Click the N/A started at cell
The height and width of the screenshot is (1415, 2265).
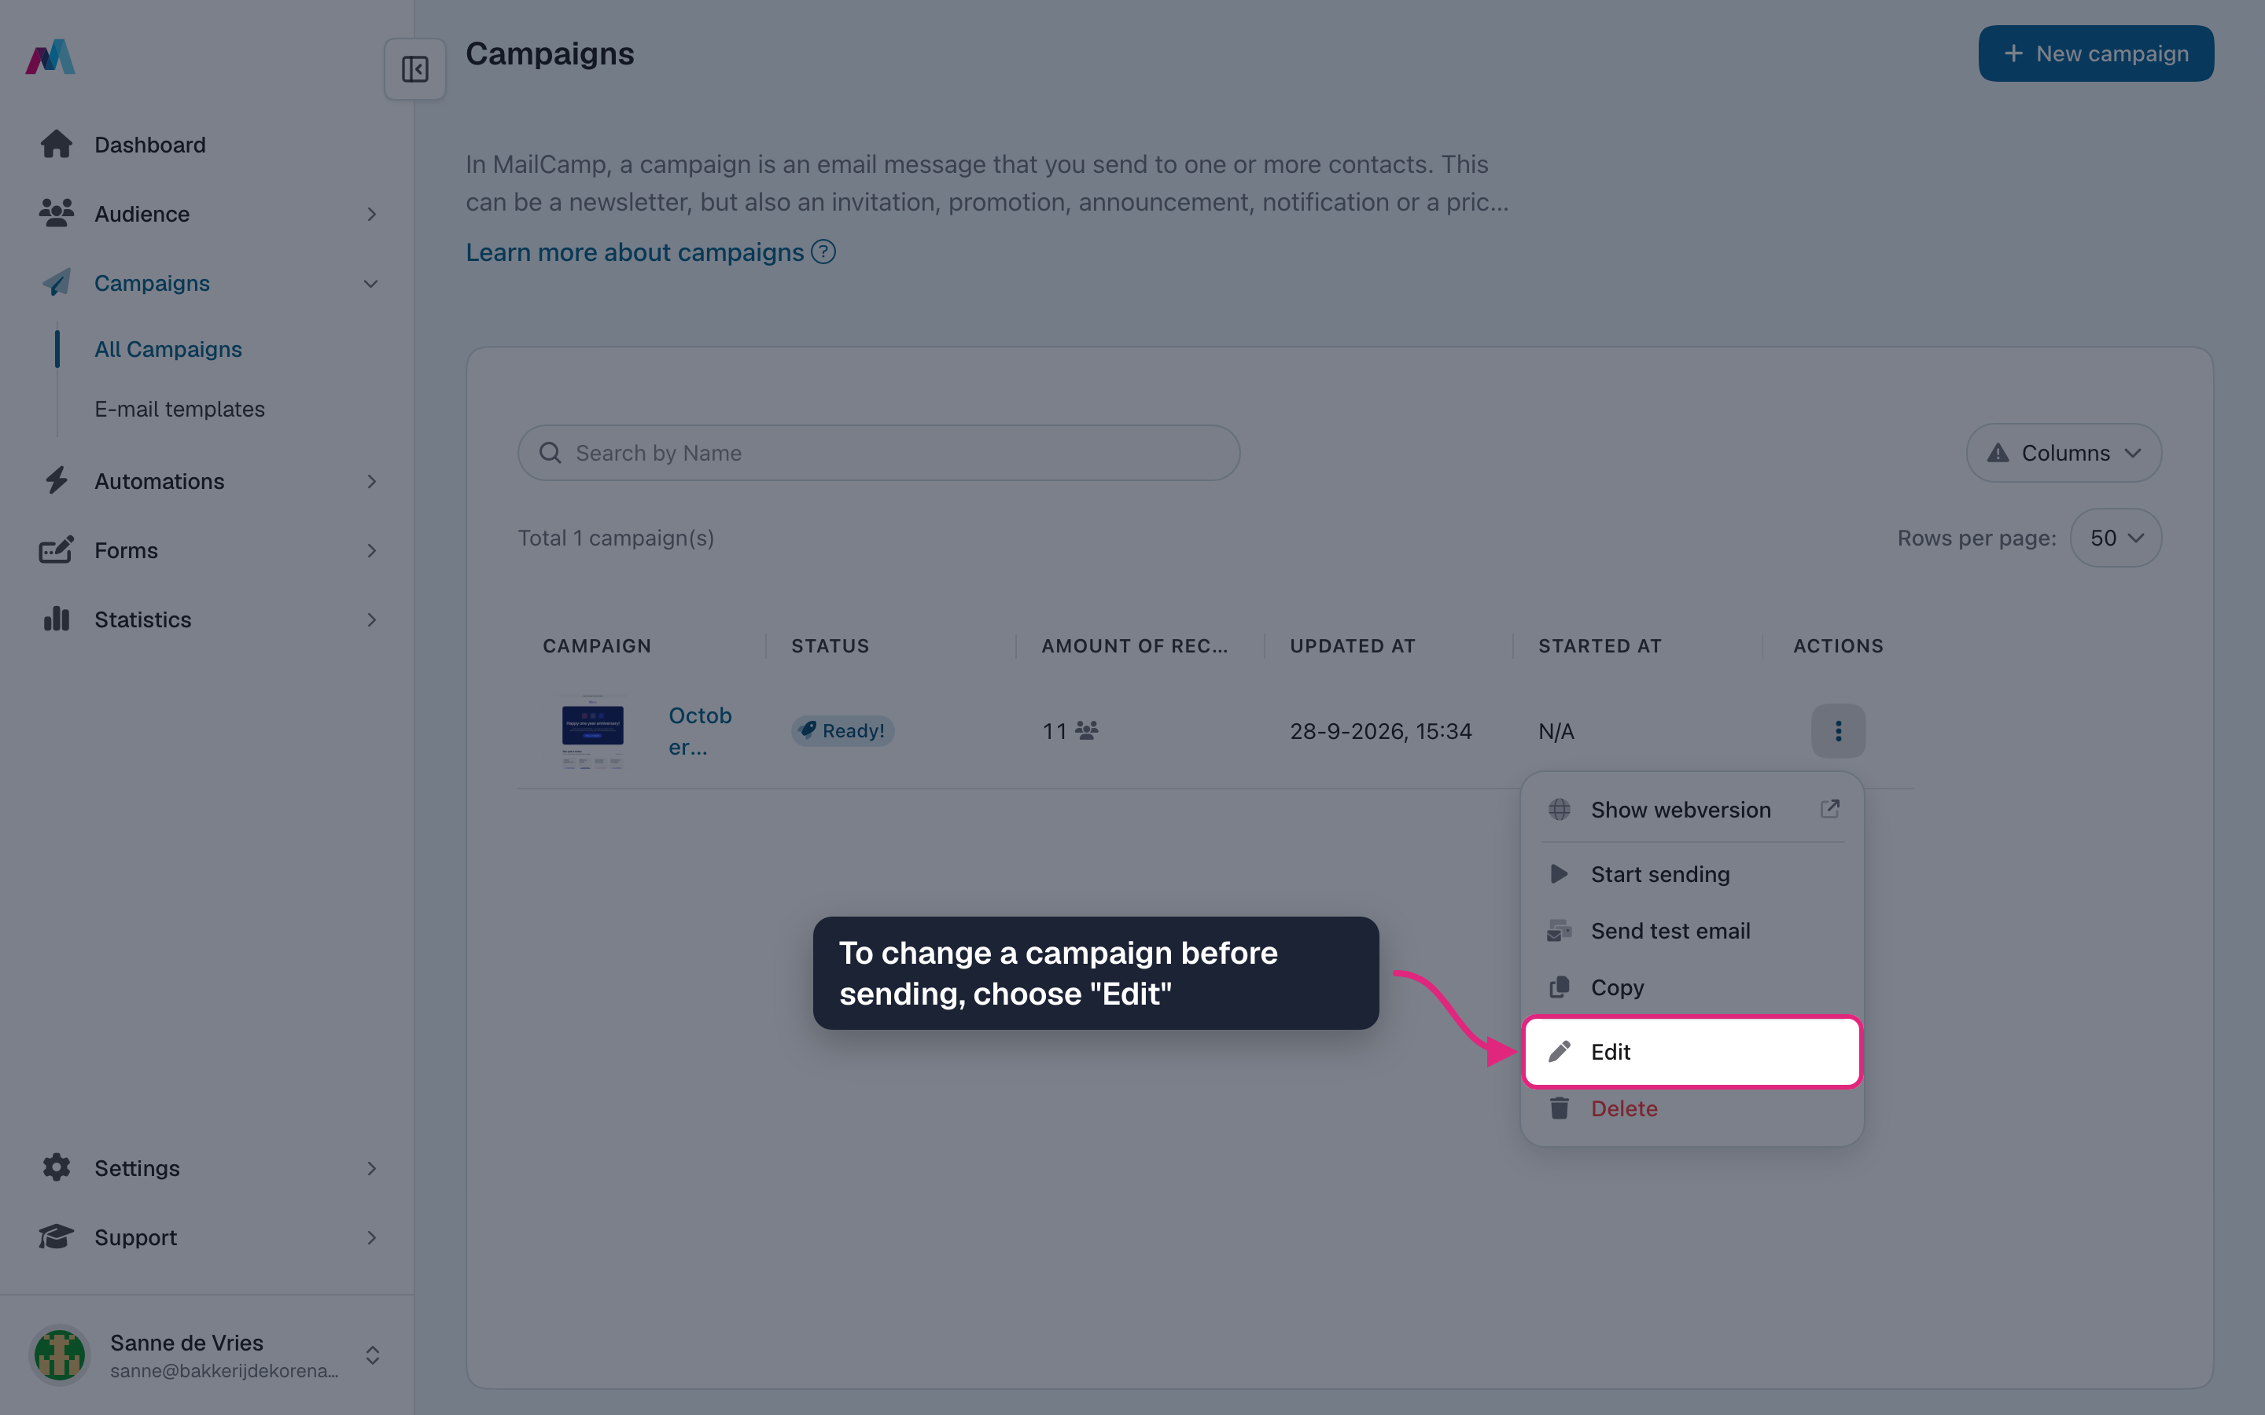(1556, 731)
